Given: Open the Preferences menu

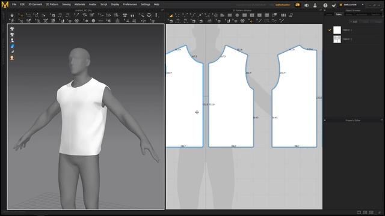Looking at the screenshot, I should pos(130,4).
